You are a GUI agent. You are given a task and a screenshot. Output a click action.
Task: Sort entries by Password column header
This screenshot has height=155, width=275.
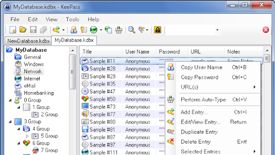[x=172, y=52]
